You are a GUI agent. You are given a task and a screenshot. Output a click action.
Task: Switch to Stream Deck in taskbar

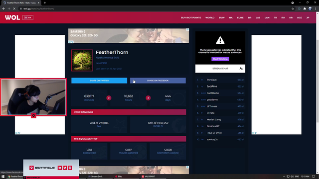point(95,177)
